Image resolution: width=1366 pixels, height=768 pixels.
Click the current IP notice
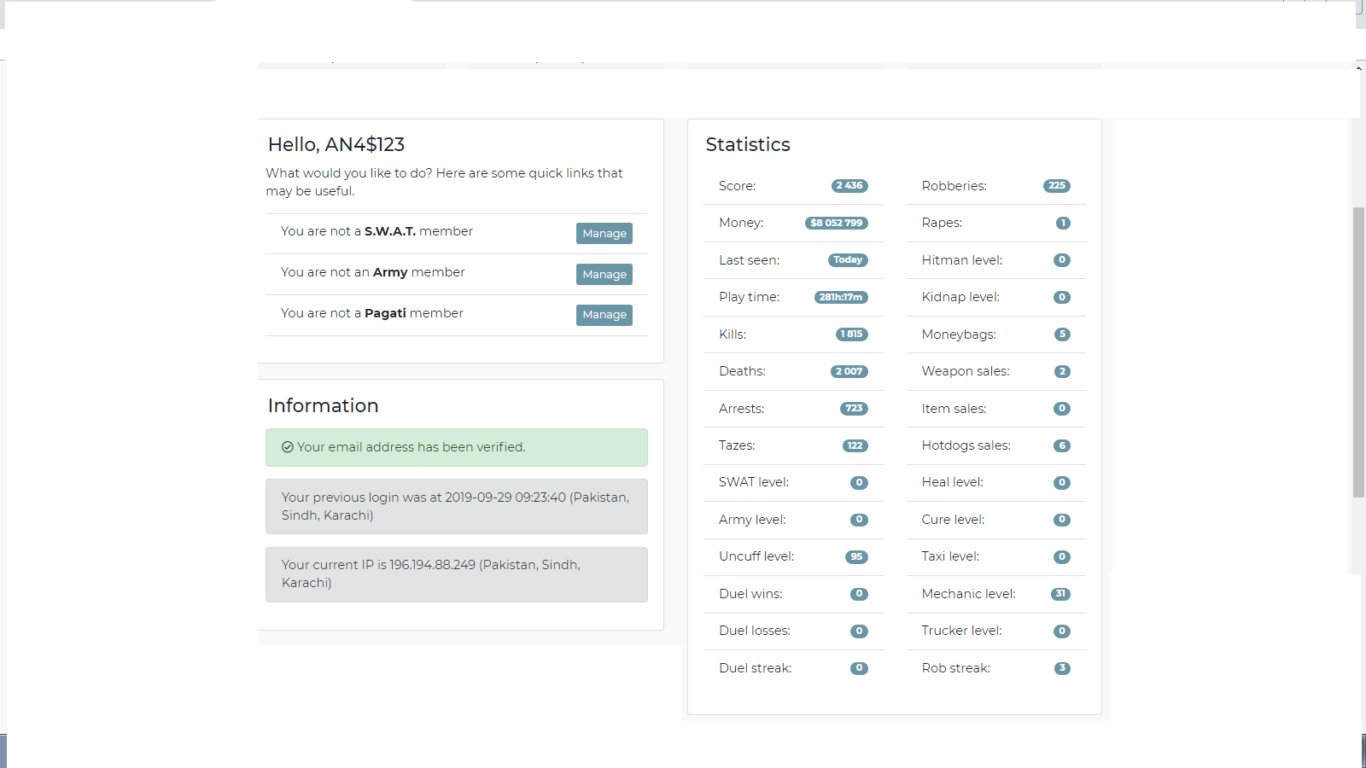pyautogui.click(x=457, y=574)
